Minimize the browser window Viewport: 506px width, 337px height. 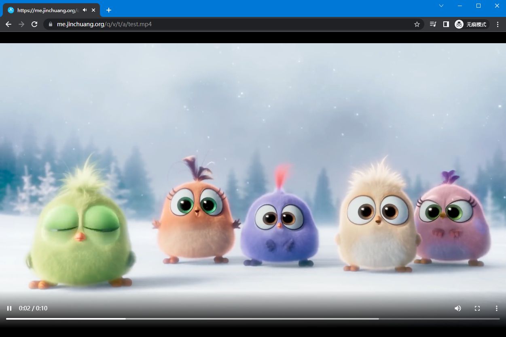click(x=460, y=6)
